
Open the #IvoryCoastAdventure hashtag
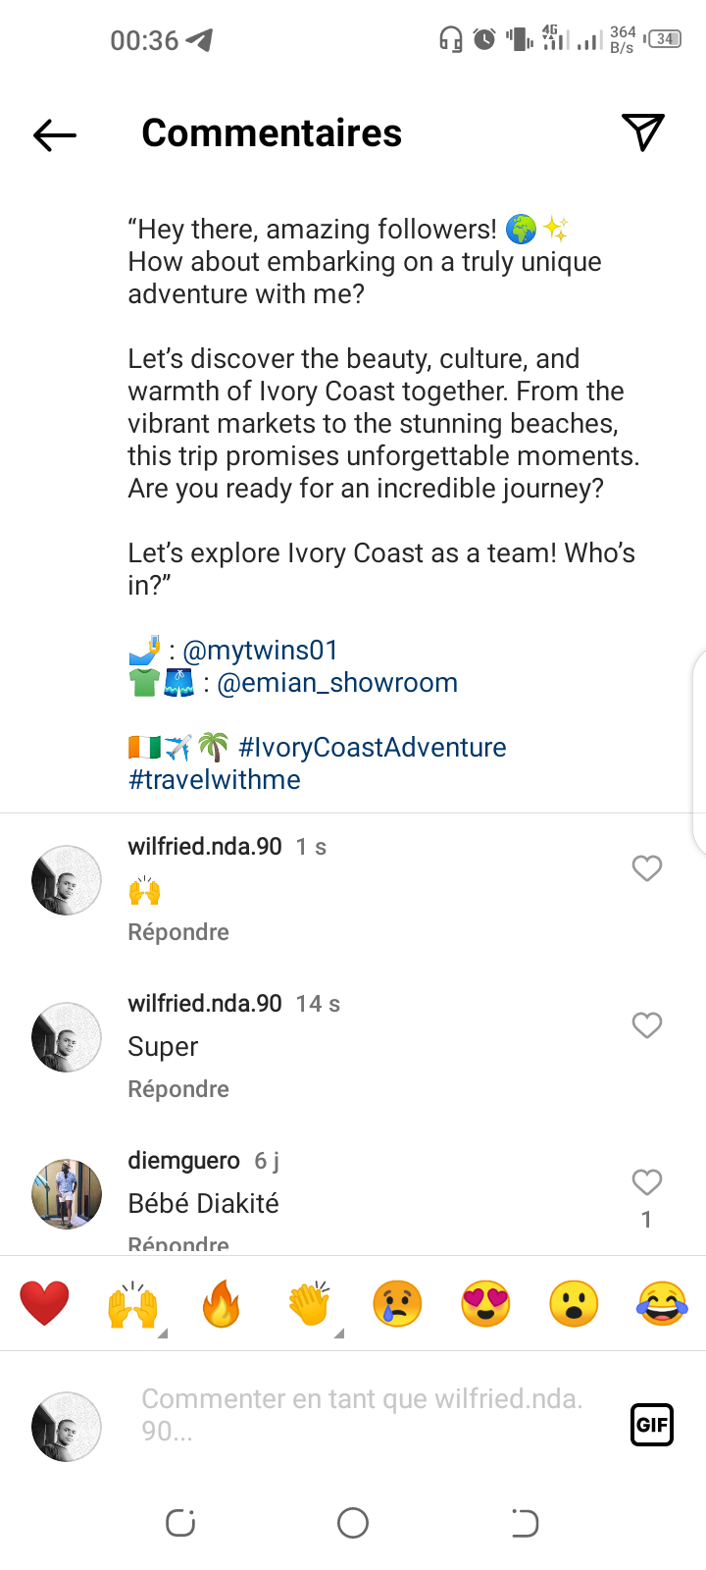point(373,748)
